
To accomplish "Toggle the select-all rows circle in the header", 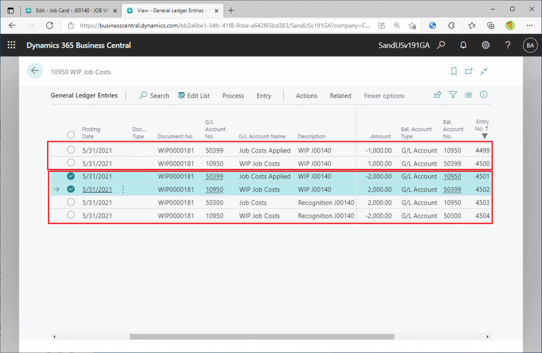I will (71, 135).
